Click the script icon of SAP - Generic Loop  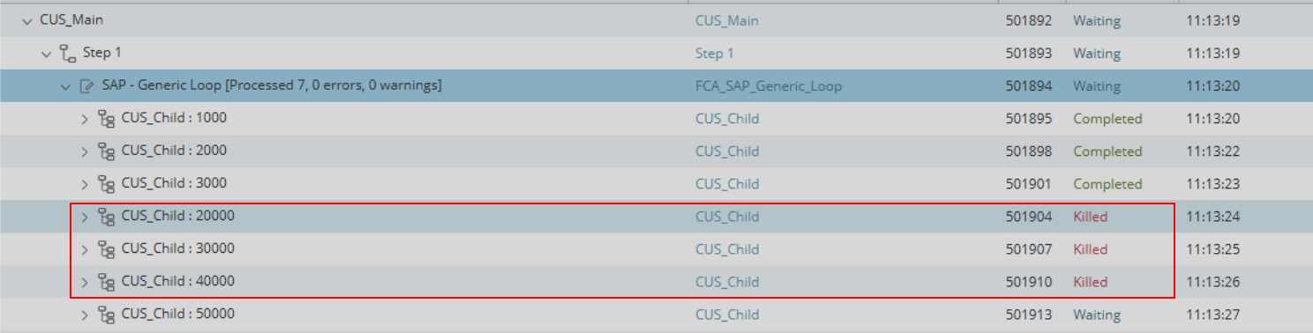tap(86, 86)
